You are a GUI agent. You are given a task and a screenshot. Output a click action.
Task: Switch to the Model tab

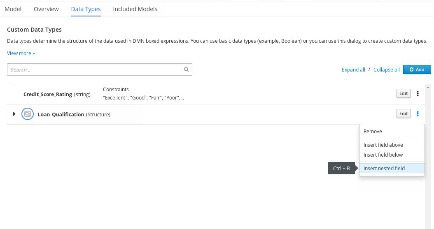(x=13, y=9)
